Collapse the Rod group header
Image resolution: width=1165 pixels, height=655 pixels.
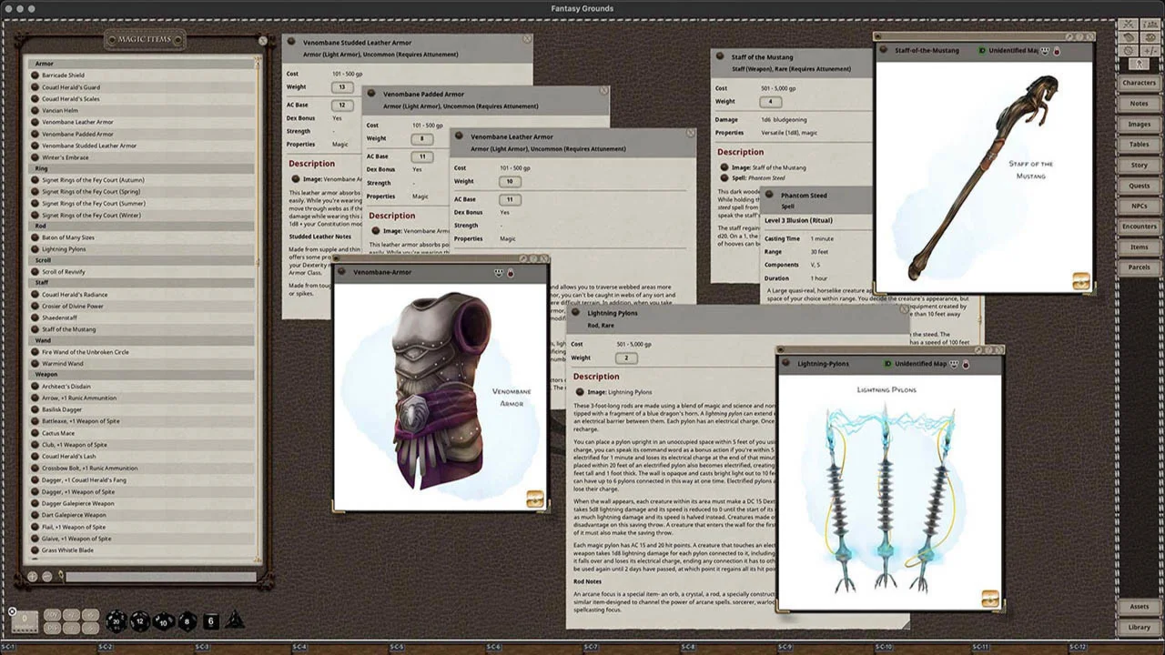pyautogui.click(x=142, y=226)
